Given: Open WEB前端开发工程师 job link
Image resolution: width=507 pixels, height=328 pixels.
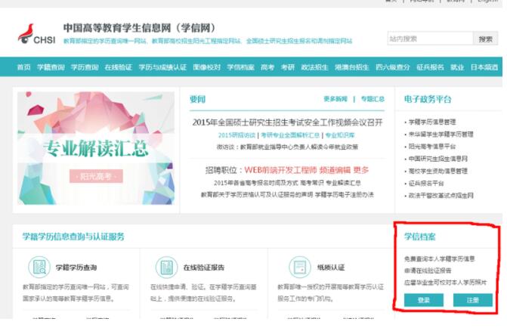Looking at the screenshot, I should click(280, 170).
